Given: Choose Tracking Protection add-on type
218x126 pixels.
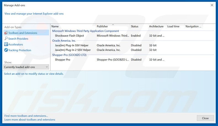Looking at the screenshot, I should click(x=20, y=50).
